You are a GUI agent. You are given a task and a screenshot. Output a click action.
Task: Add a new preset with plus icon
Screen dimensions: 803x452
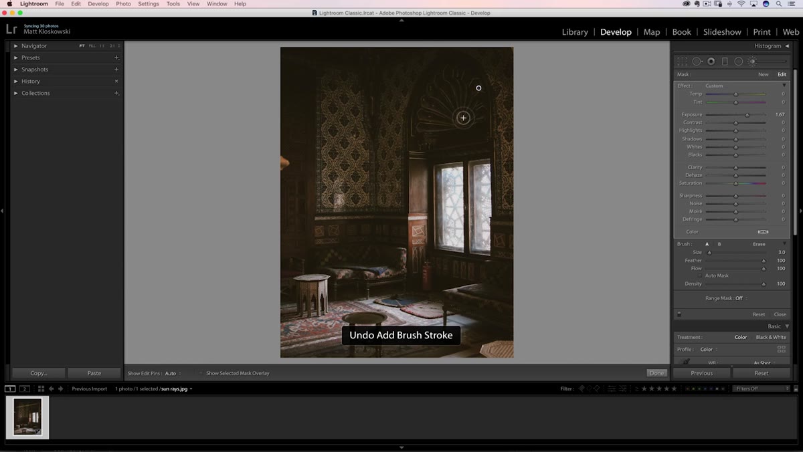click(x=116, y=58)
